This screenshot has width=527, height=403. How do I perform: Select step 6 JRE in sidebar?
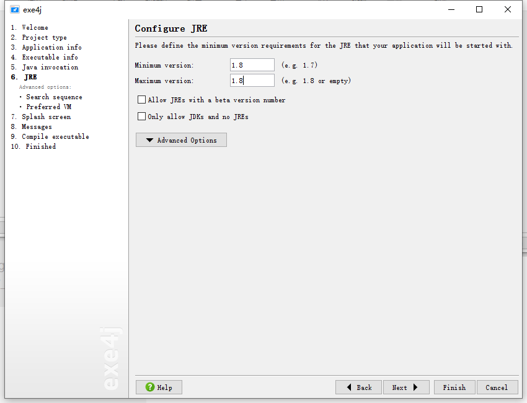24,77
